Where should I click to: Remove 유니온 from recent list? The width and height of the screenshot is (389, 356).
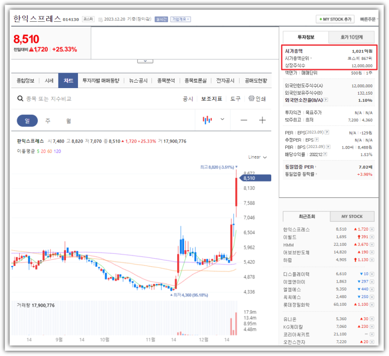[x=372, y=319]
